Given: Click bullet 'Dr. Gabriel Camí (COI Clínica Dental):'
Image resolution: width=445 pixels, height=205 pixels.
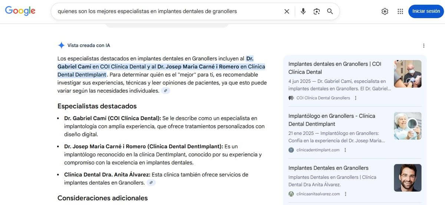Looking at the screenshot, I should [x=113, y=118].
